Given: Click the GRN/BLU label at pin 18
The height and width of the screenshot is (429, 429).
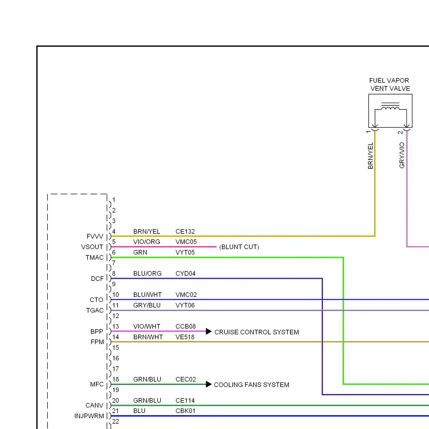Looking at the screenshot, I should point(147,379).
